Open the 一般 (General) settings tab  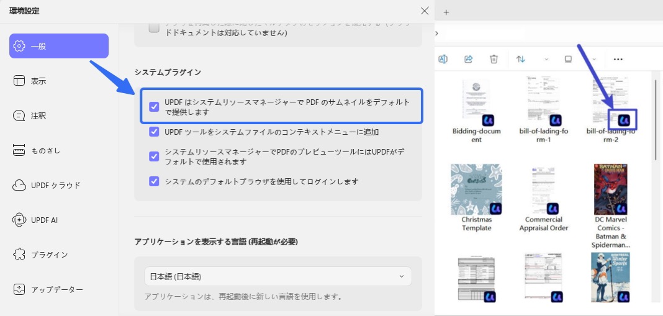[59, 46]
